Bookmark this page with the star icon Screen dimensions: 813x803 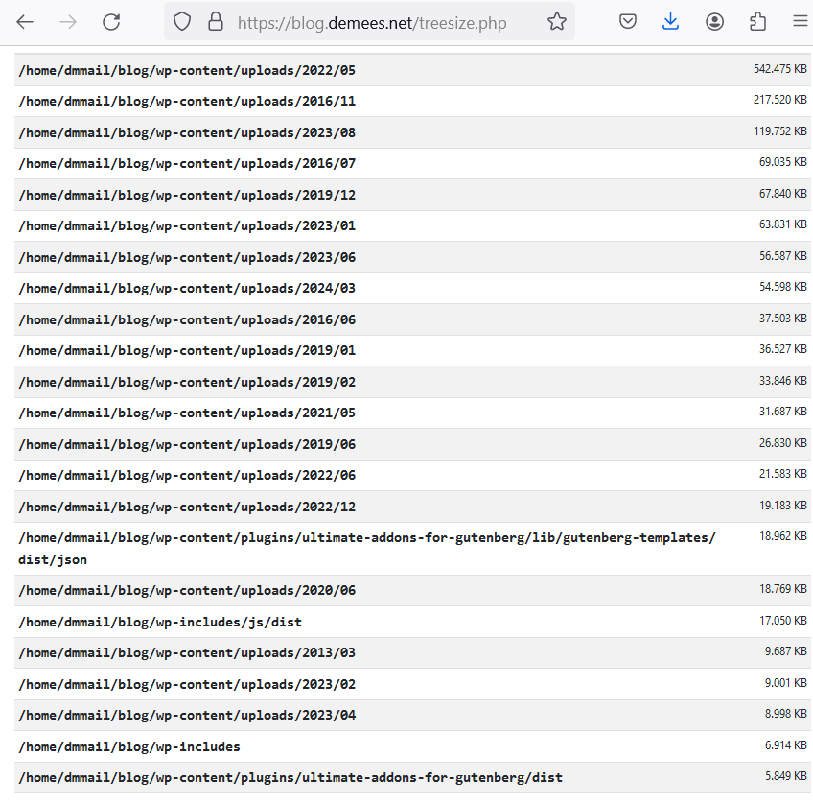point(557,21)
